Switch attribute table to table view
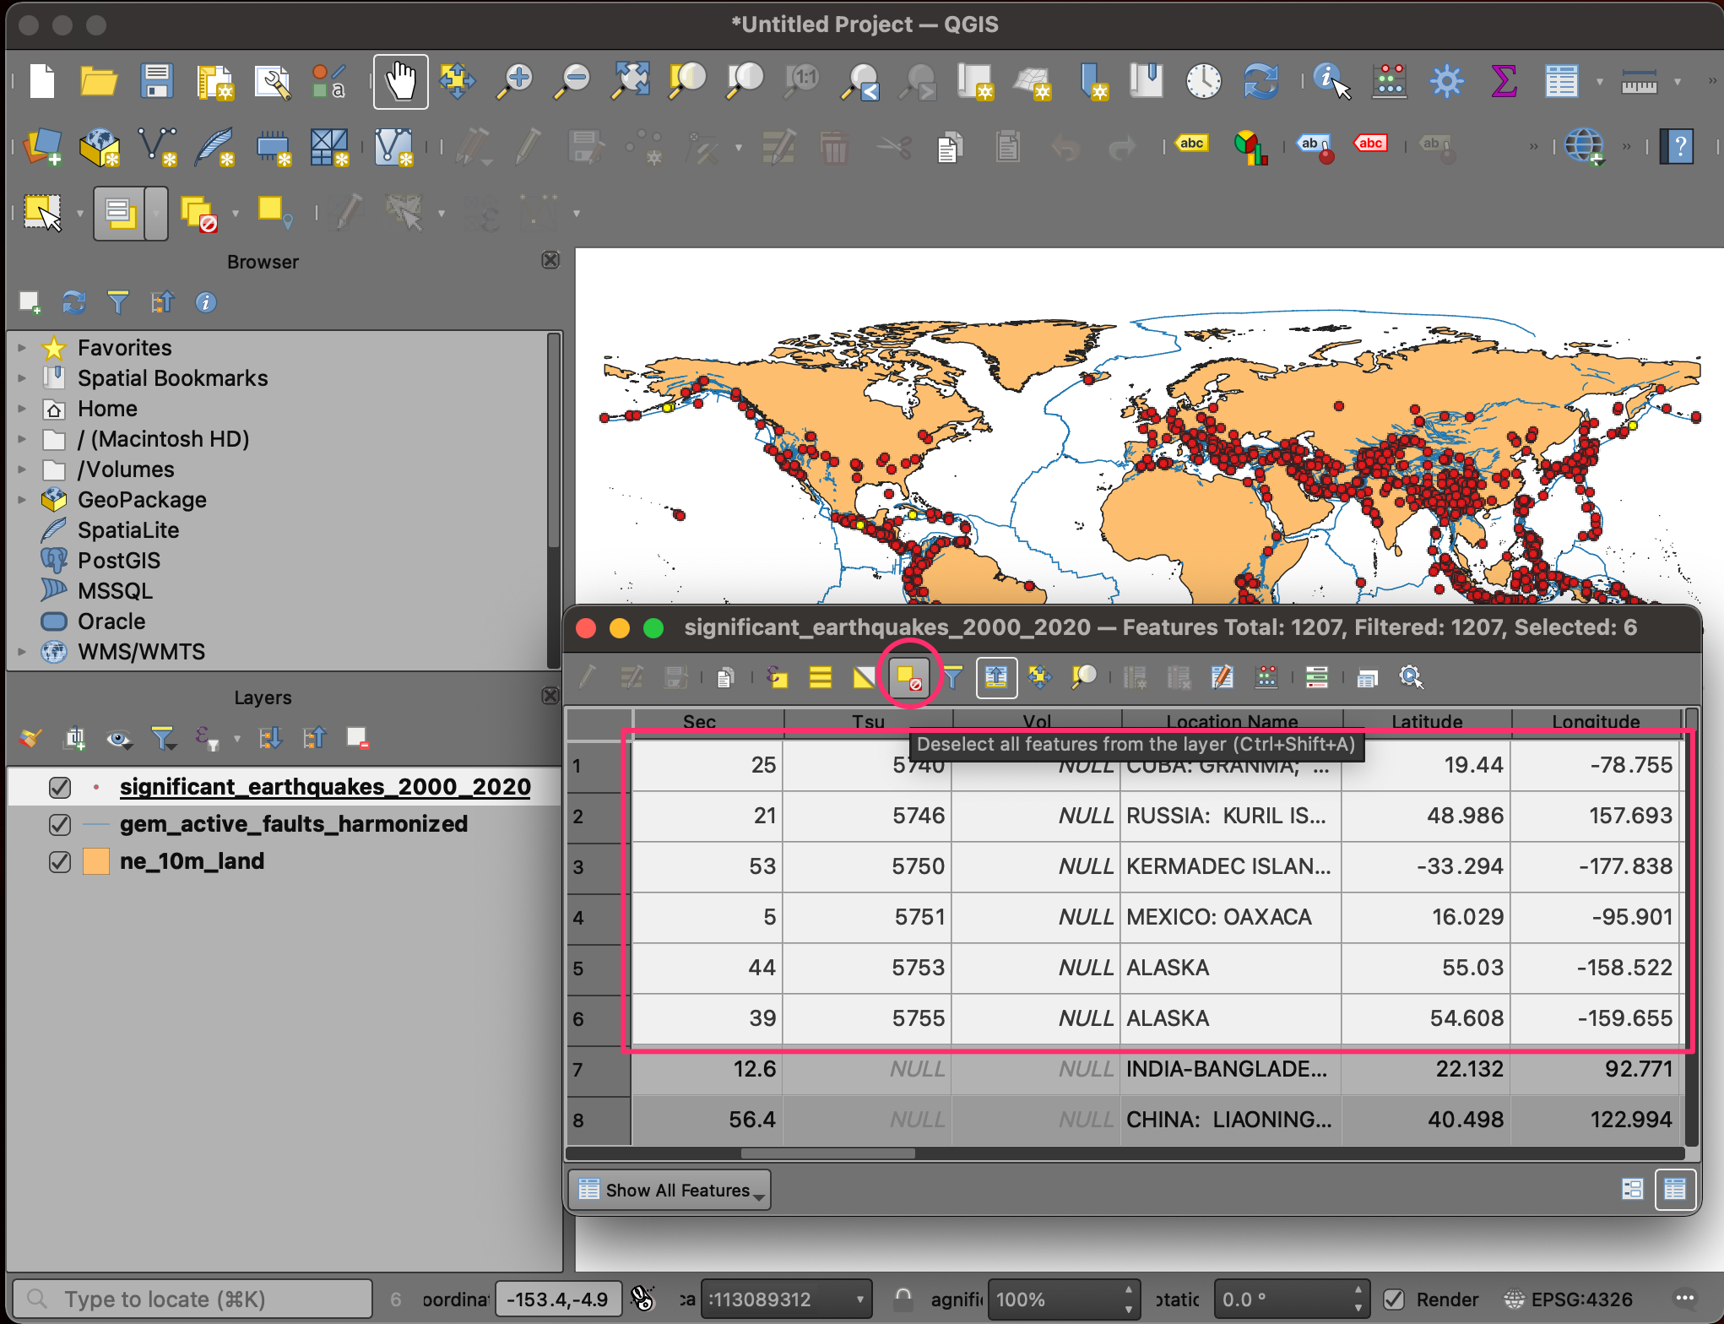The width and height of the screenshot is (1724, 1324). pos(1675,1189)
